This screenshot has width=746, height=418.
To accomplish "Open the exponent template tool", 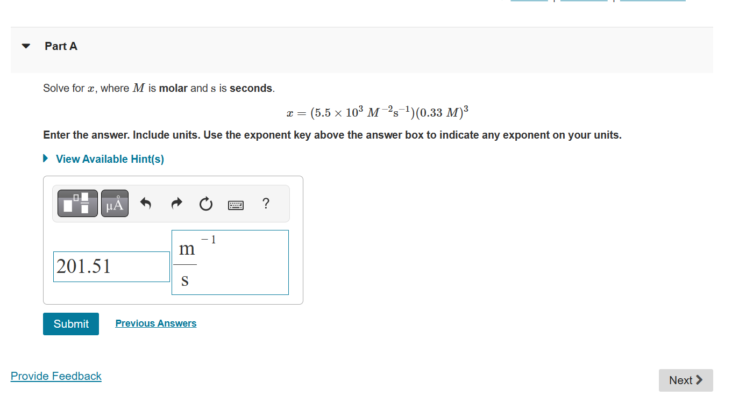I will (x=77, y=203).
